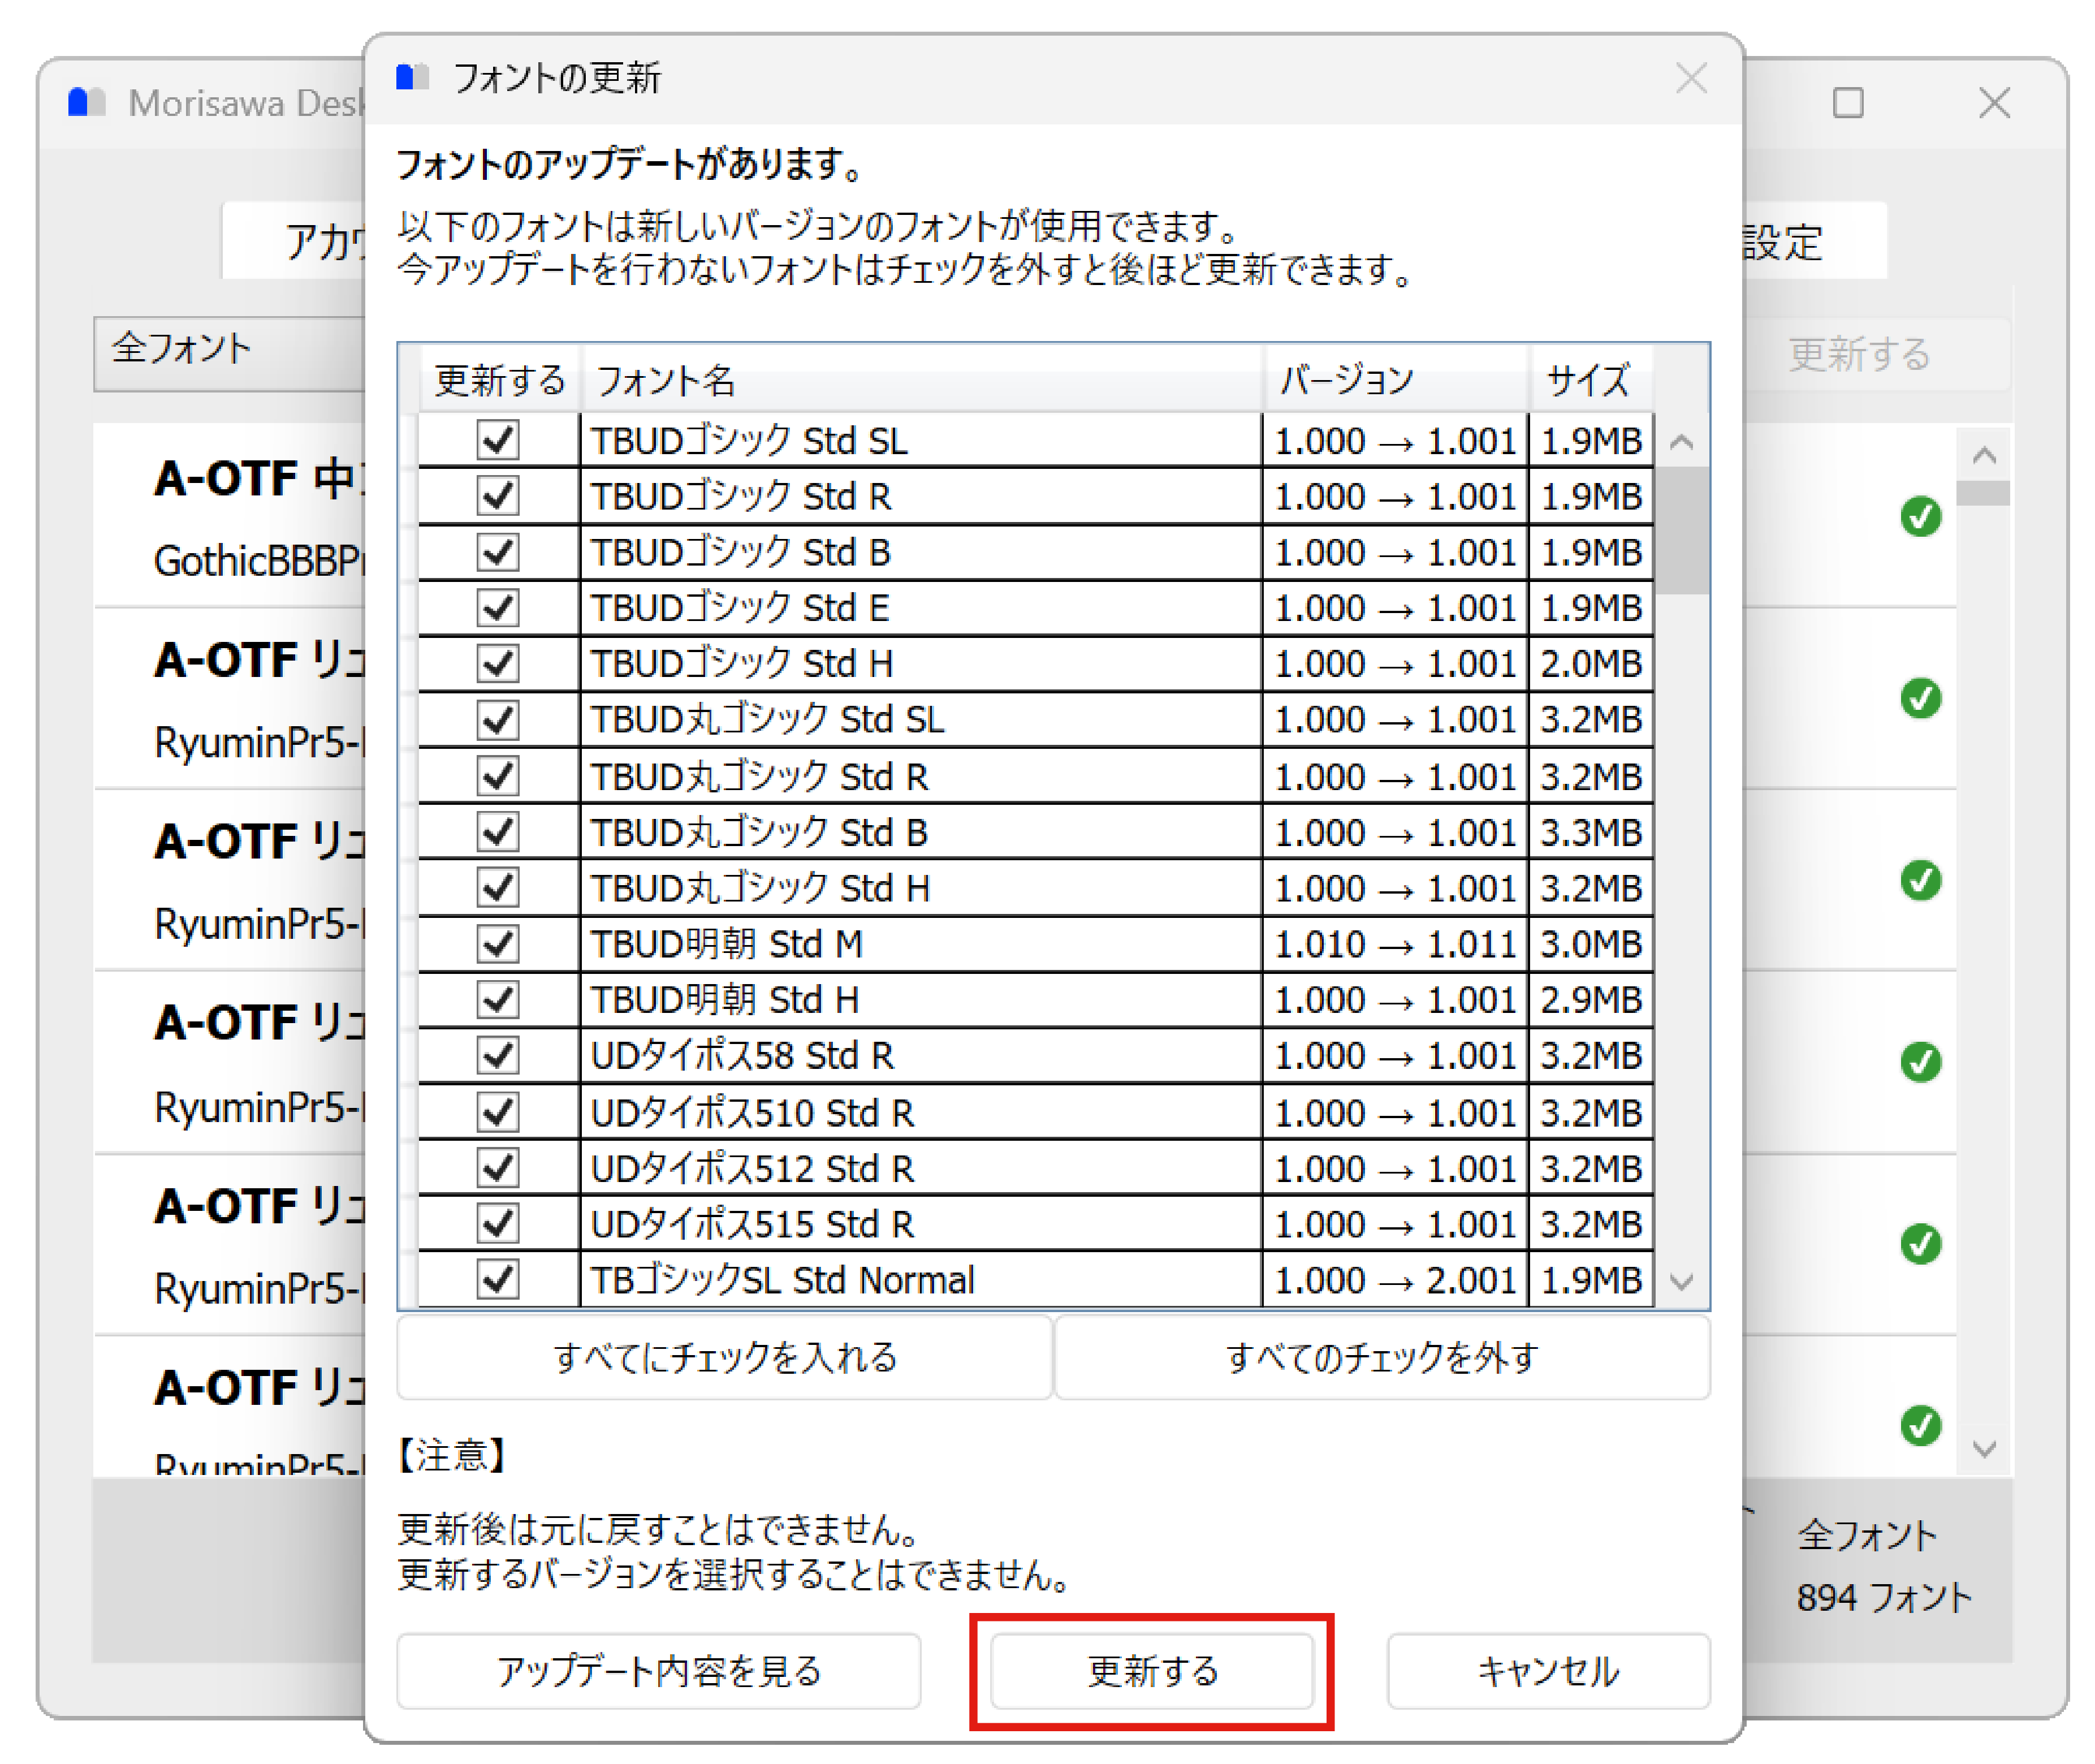Click 894 フォント count in main window
The image size is (2095, 1764).
point(1884,1598)
